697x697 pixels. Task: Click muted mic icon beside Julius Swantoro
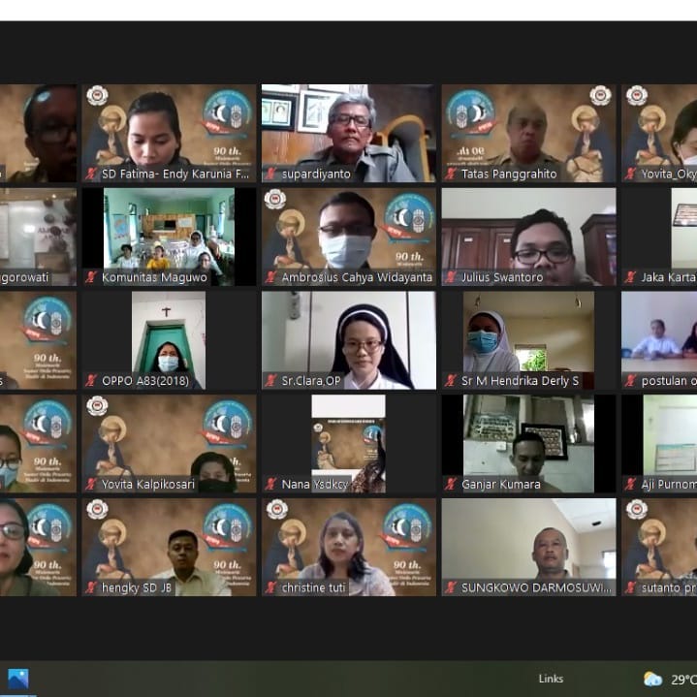(451, 277)
